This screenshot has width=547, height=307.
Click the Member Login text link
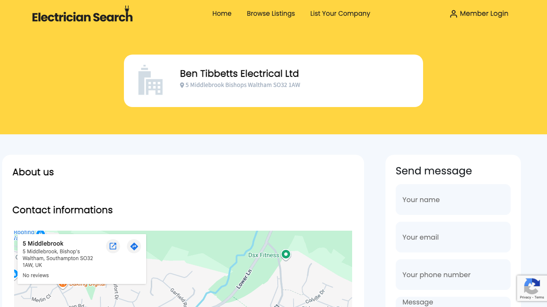484,13
